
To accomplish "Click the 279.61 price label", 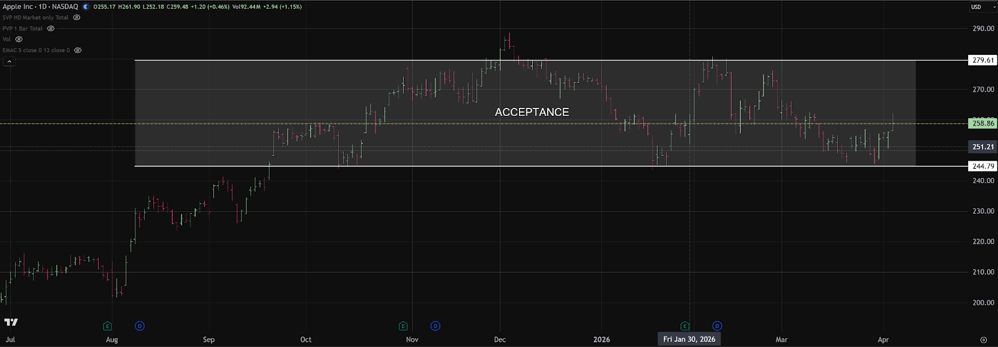I will coord(982,60).
